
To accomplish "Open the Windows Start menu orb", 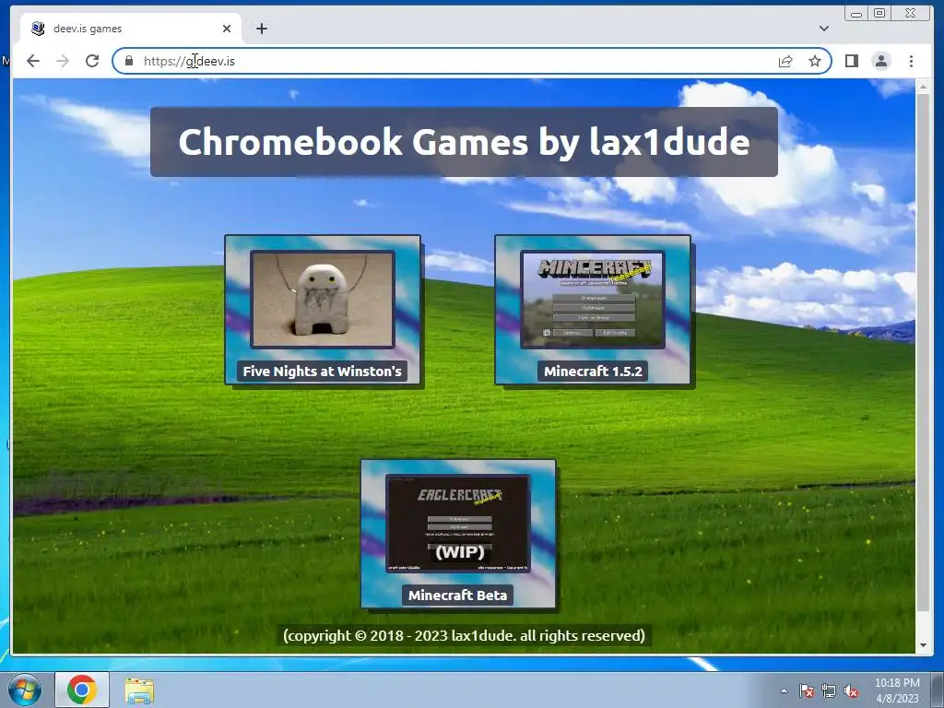I will [x=25, y=690].
